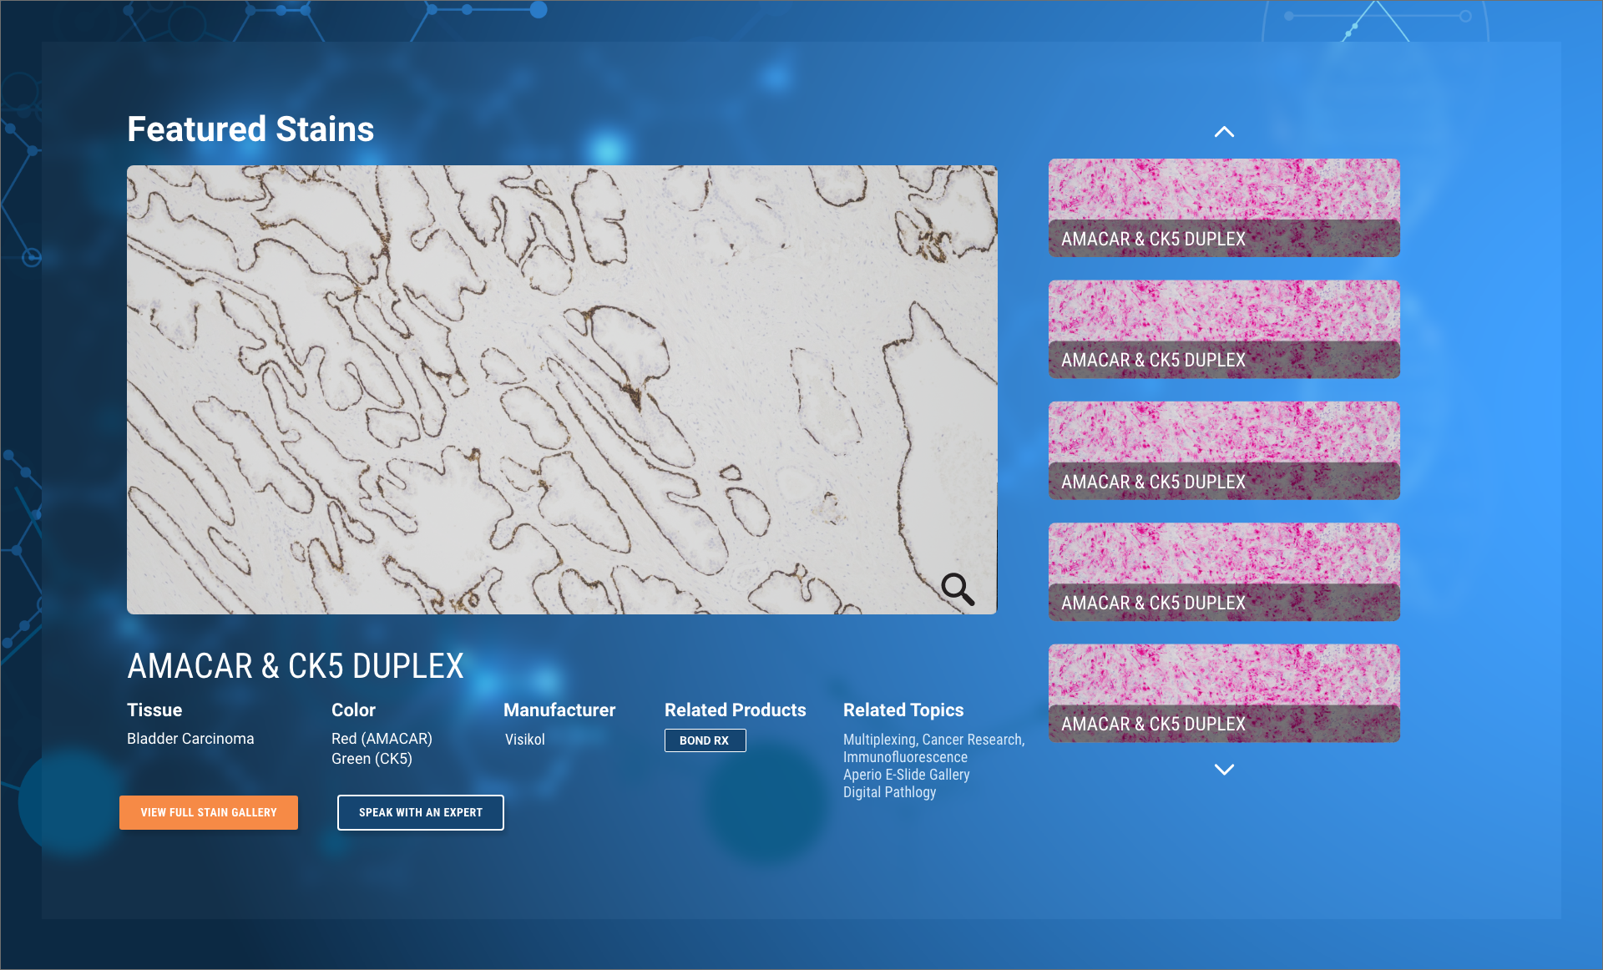Select the topmost AMACAR & CK5 DUPLEX thumbnail

coord(1223,208)
